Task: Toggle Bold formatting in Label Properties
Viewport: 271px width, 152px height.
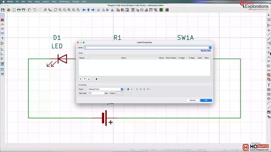Action: pyautogui.click(x=128, y=89)
